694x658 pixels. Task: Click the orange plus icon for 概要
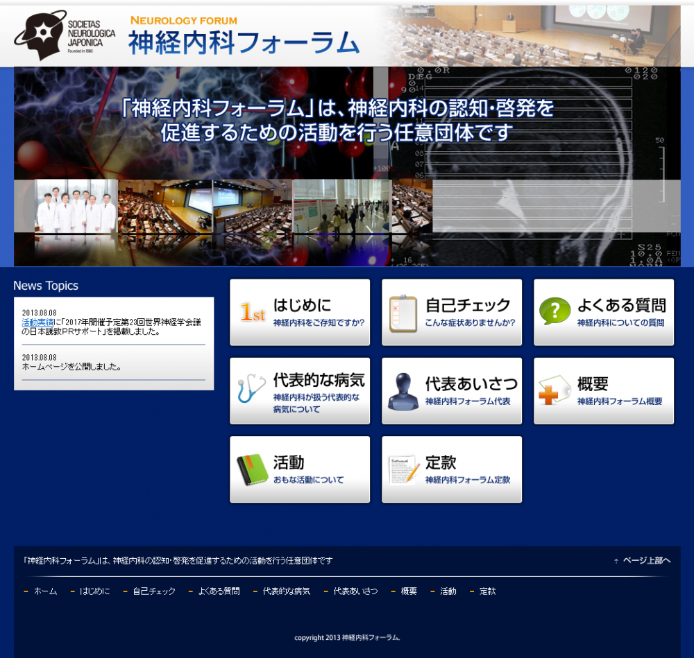[x=553, y=392]
